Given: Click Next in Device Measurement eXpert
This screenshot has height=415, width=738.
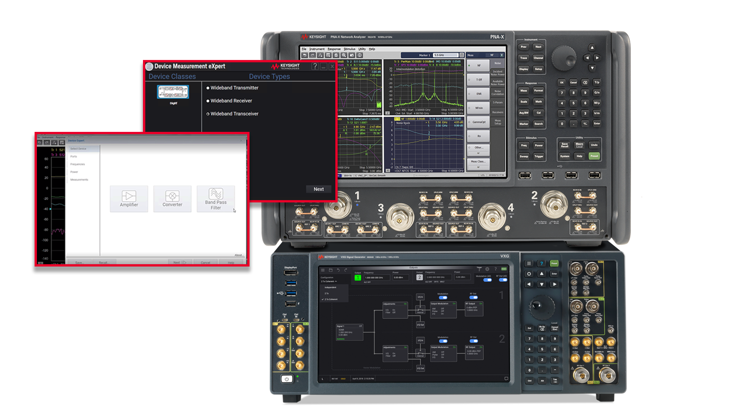Looking at the screenshot, I should pos(318,189).
